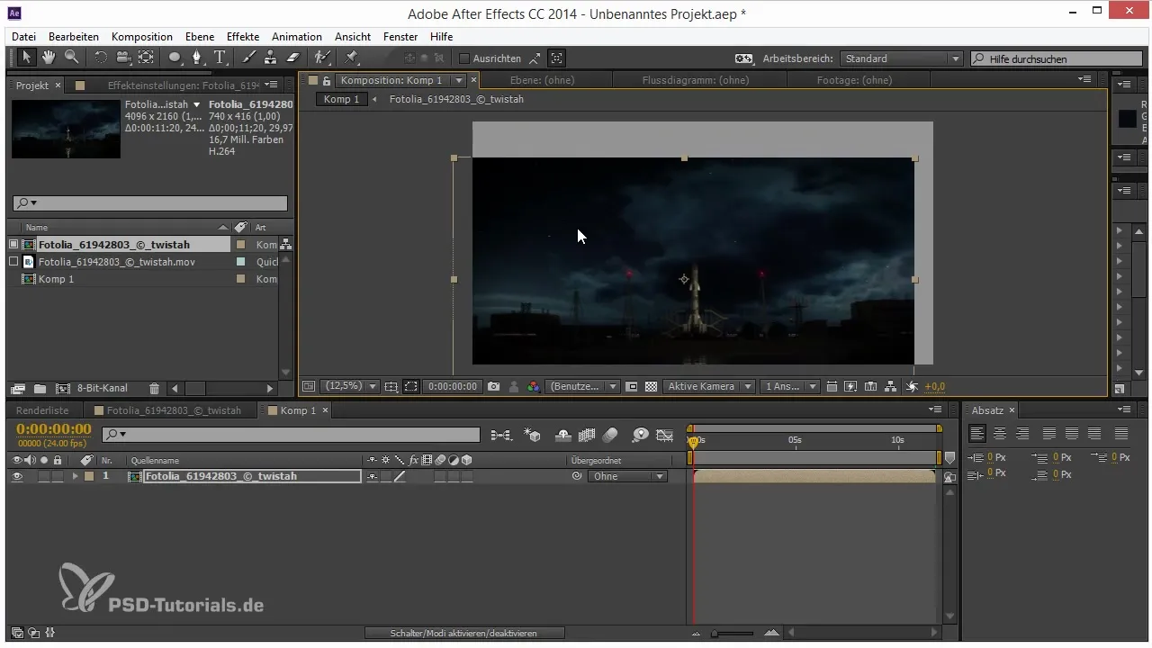Select the Unified Camera tool
Viewport: 1152px width, 648px height.
click(x=123, y=58)
